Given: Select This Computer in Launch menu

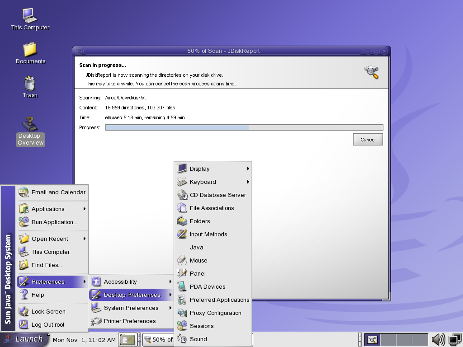Looking at the screenshot, I should [52, 252].
